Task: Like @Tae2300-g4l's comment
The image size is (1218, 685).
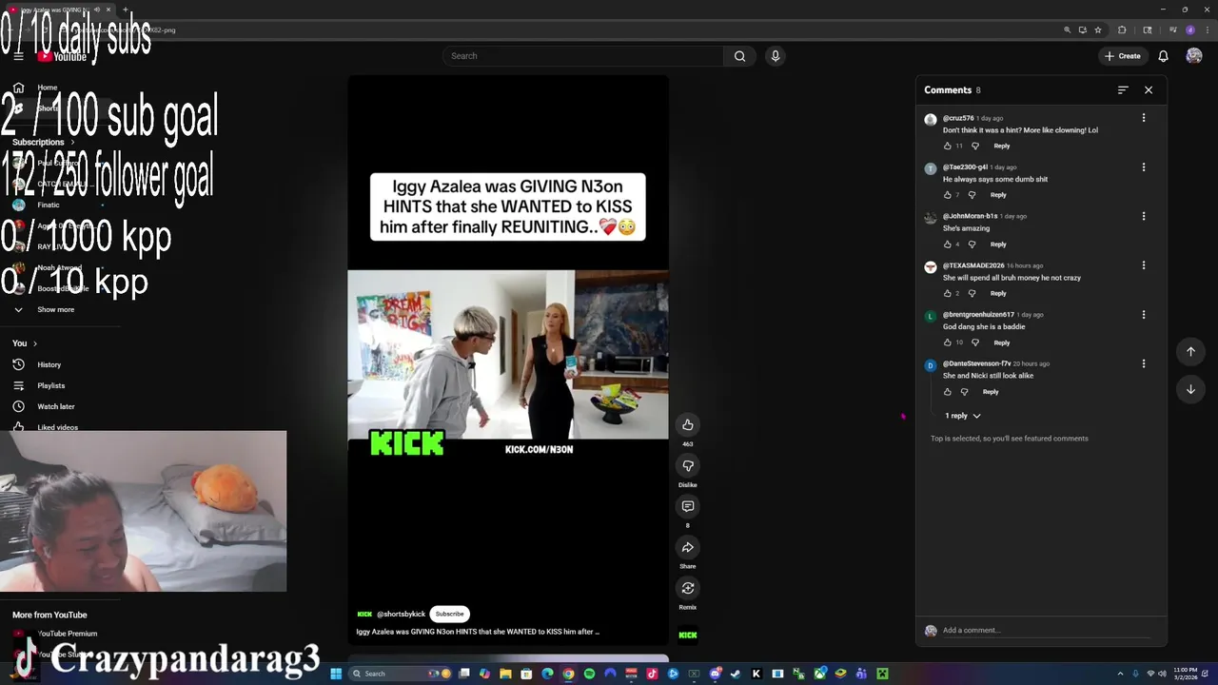Action: pyautogui.click(x=947, y=195)
